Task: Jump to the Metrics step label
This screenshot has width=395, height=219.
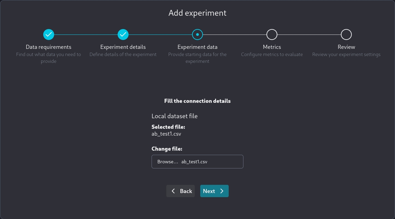Action: (x=272, y=47)
